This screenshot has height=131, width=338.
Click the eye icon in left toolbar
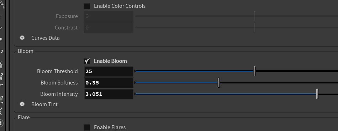[1, 4]
